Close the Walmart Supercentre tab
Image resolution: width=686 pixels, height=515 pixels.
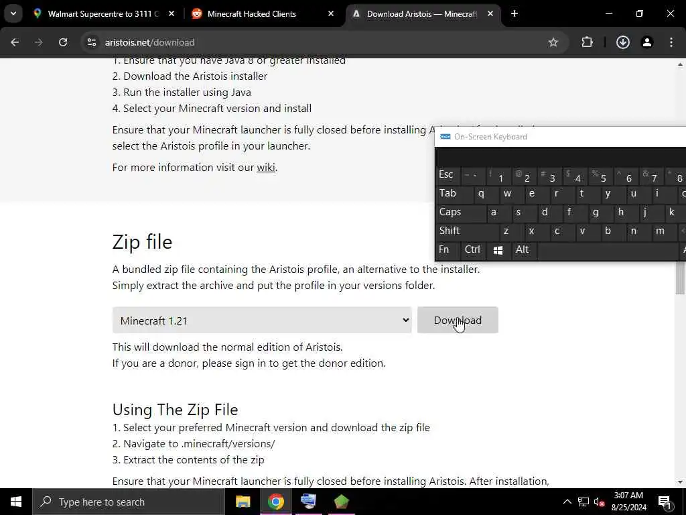click(171, 13)
